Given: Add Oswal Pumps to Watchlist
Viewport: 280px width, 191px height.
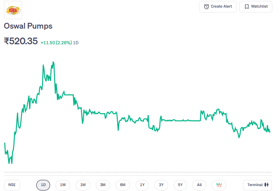Looking at the screenshot, I should tap(255, 7).
